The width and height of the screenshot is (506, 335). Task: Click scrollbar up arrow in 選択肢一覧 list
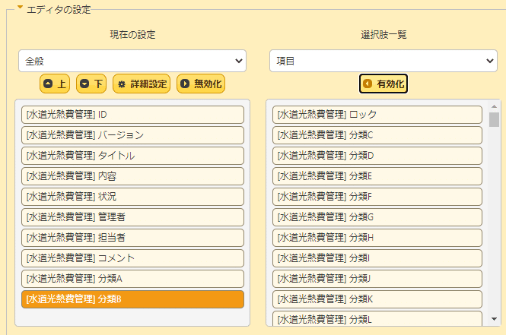click(x=494, y=106)
